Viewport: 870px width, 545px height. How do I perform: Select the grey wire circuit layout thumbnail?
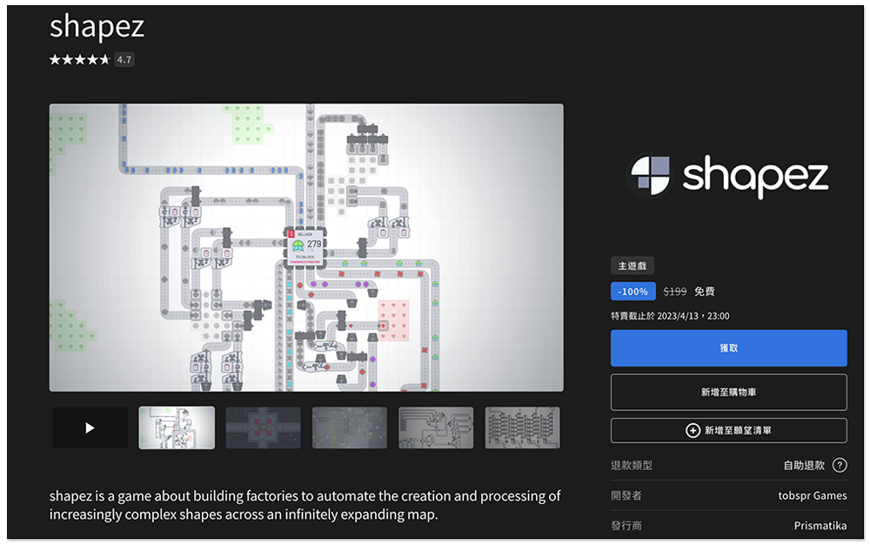click(436, 427)
